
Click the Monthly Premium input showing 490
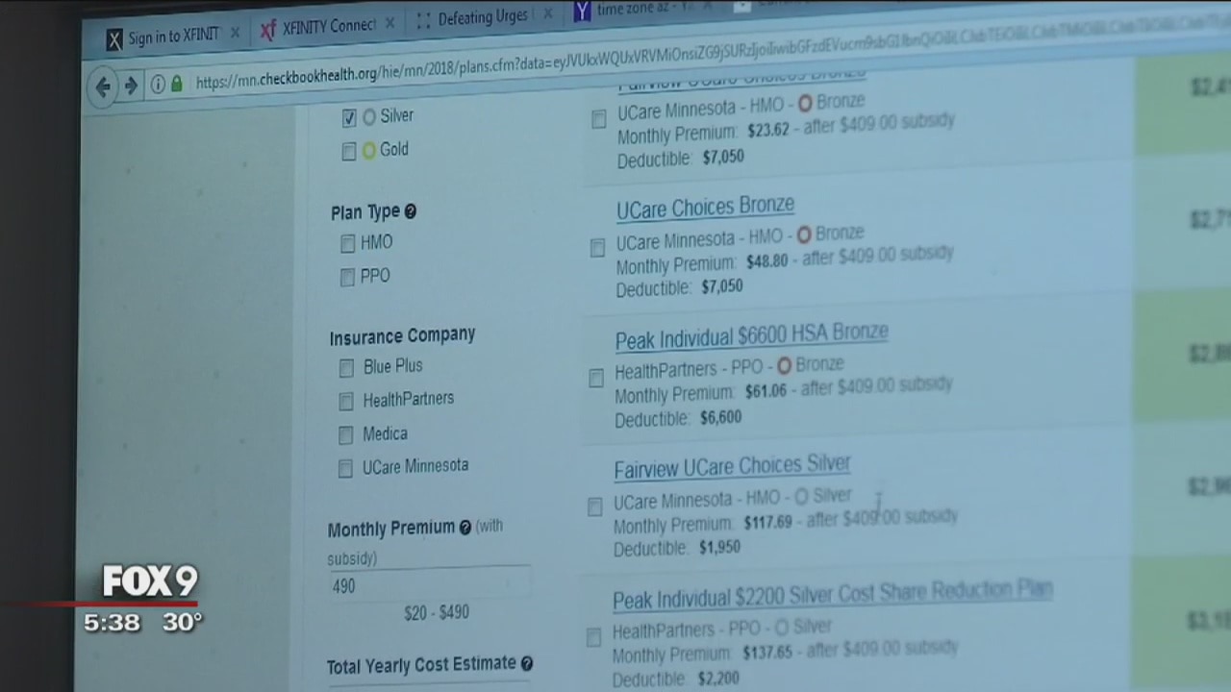tap(428, 585)
